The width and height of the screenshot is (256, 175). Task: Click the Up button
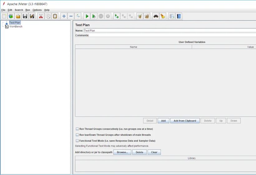pyautogui.click(x=221, y=121)
